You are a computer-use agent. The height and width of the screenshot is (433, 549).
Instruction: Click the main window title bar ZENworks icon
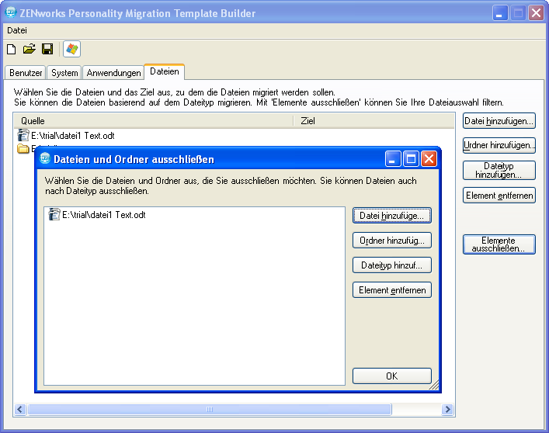[x=11, y=12]
